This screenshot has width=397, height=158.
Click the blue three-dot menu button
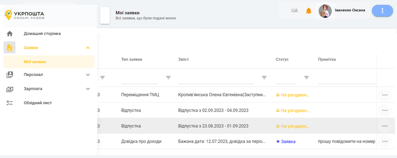coord(382,11)
